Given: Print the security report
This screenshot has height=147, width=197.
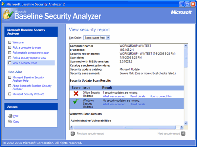Looking at the screenshot, I should (16, 116).
